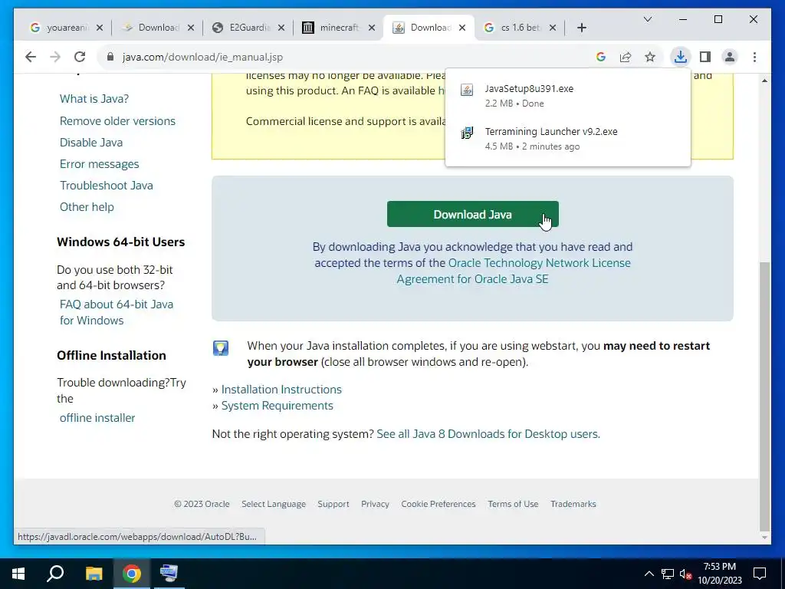Open File Explorer from taskbar
Screen dimensions: 785x589
94,574
